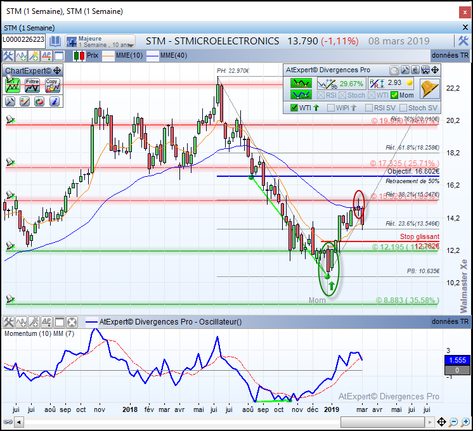Click ChartExpert refresh arrows icon
The width and height of the screenshot is (473, 431).
39,101
